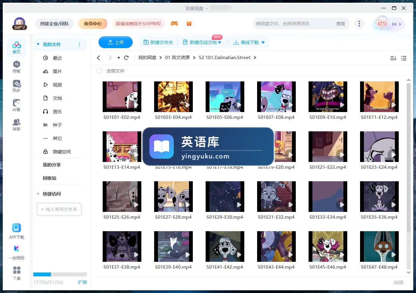
Task: Refresh the current folder listing
Action: [126, 58]
